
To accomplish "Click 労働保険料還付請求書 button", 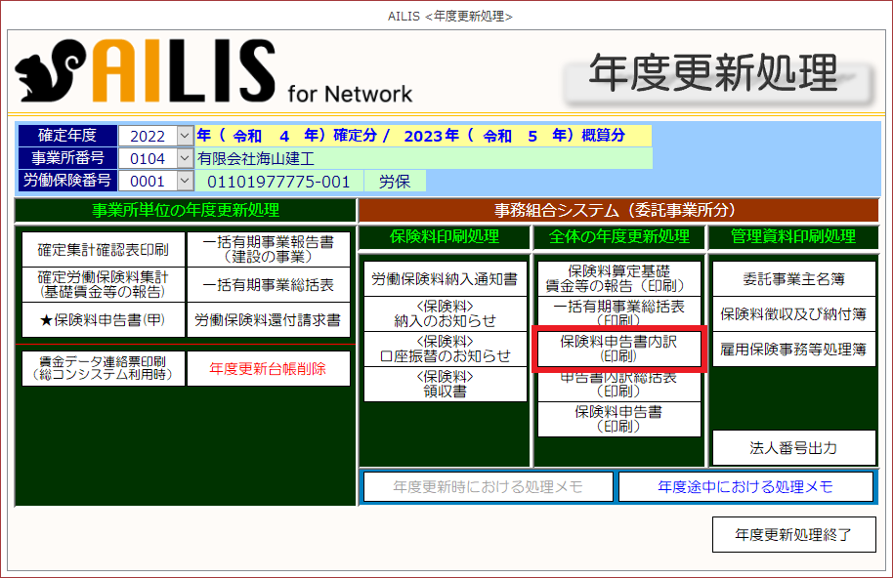I will click(x=268, y=318).
